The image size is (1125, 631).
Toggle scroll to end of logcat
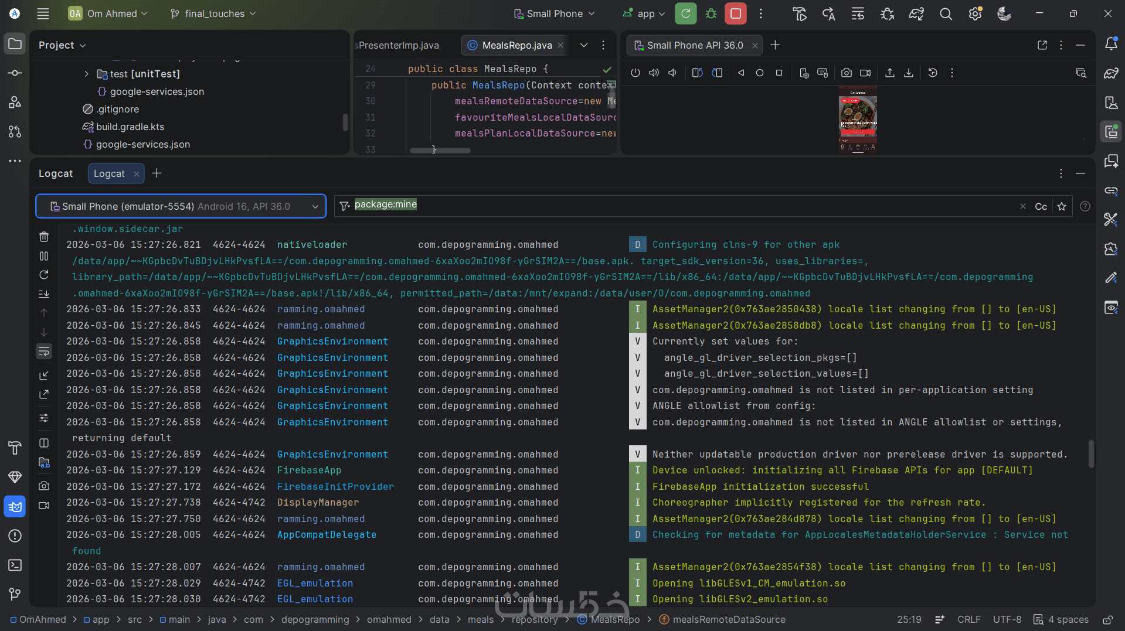coord(44,294)
